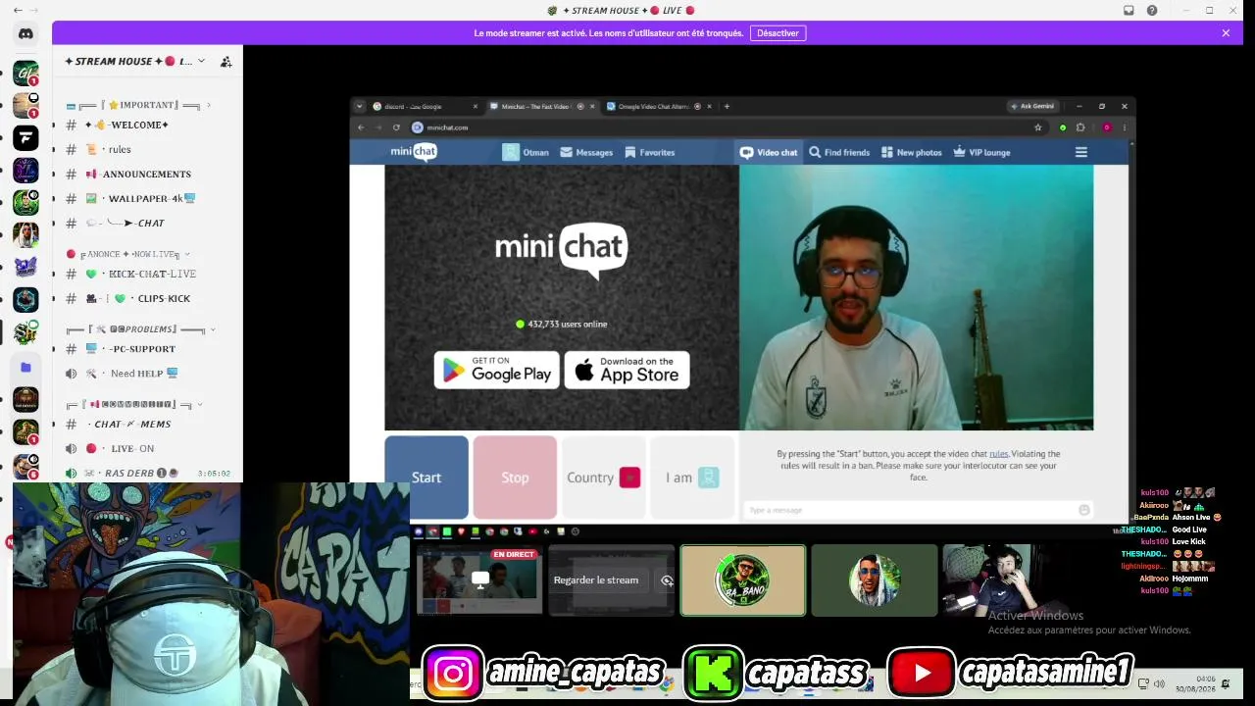Image resolution: width=1255 pixels, height=706 pixels.
Task: Click the Stop video chat button
Action: point(515,478)
